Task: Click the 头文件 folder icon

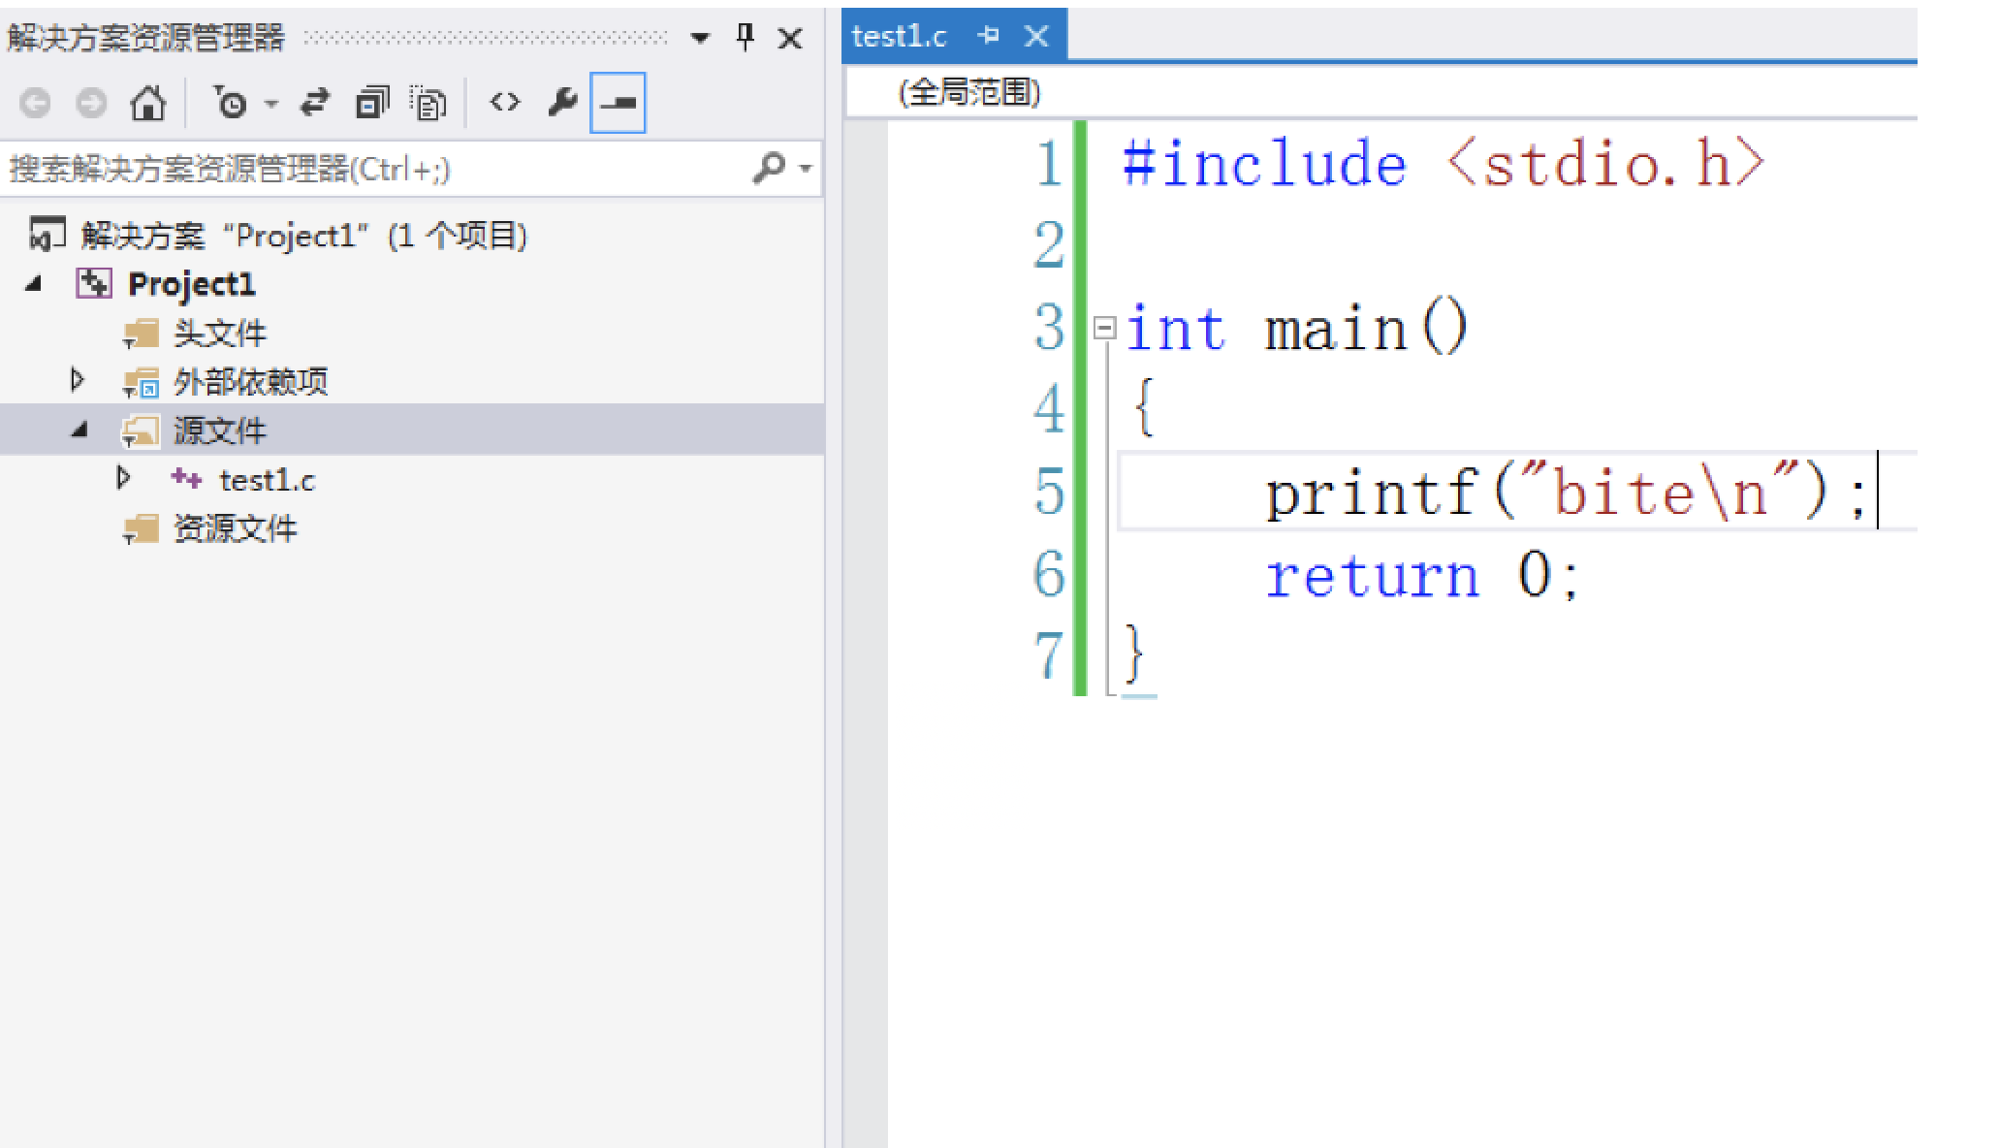Action: [142, 335]
